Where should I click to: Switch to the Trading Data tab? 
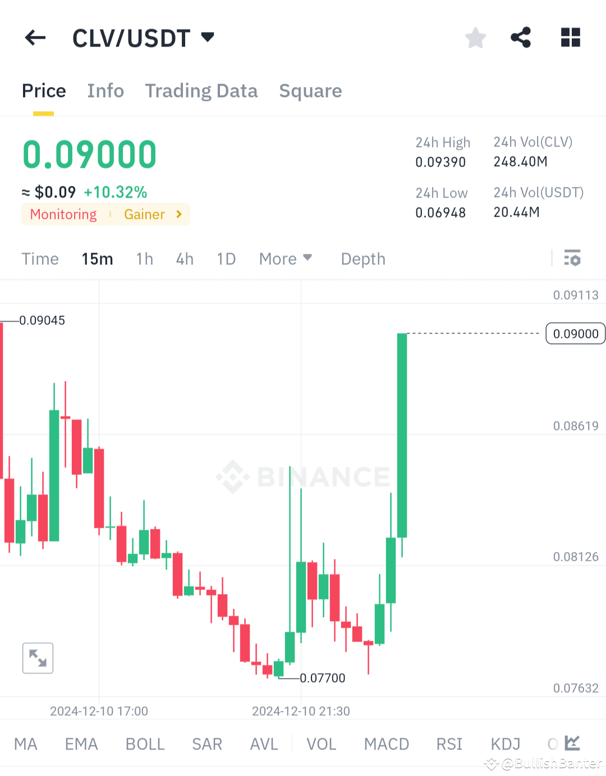(x=201, y=90)
